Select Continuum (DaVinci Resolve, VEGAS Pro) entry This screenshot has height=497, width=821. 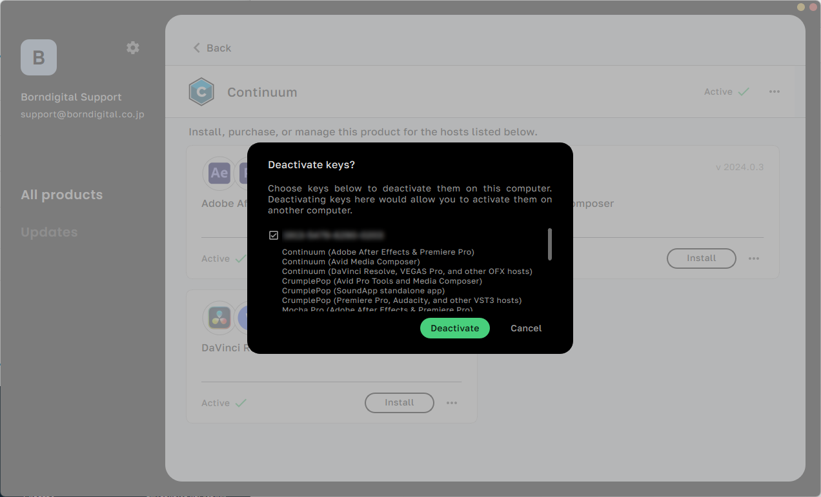(407, 271)
